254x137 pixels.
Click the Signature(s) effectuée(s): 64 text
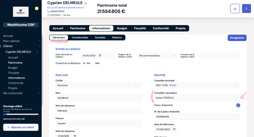(14, 119)
